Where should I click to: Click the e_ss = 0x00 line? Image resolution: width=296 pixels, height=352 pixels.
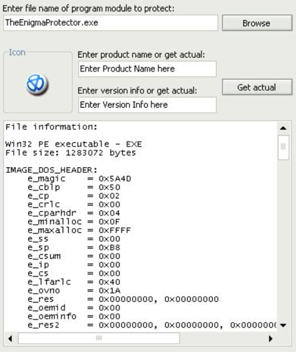[74, 239]
